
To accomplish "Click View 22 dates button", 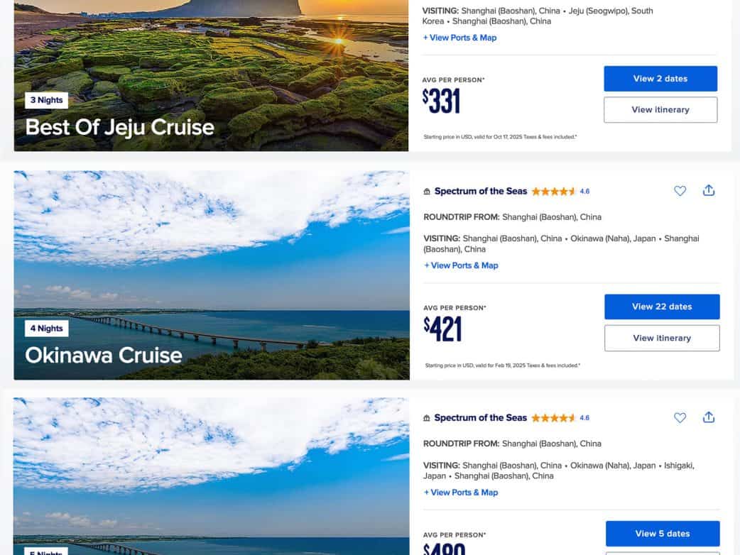I will (662, 307).
